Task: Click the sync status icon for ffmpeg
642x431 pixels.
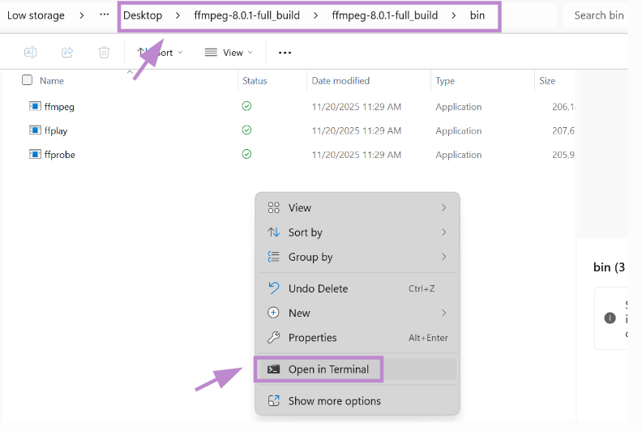Action: tap(246, 106)
